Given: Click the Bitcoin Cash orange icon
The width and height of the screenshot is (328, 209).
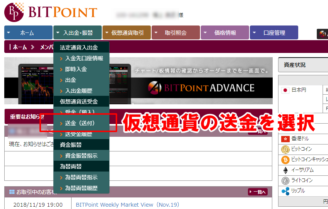Looking at the screenshot, I should tap(285, 160).
